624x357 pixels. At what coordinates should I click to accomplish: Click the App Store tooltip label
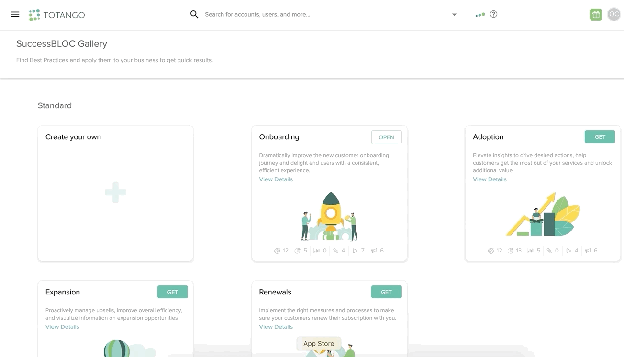coord(319,344)
